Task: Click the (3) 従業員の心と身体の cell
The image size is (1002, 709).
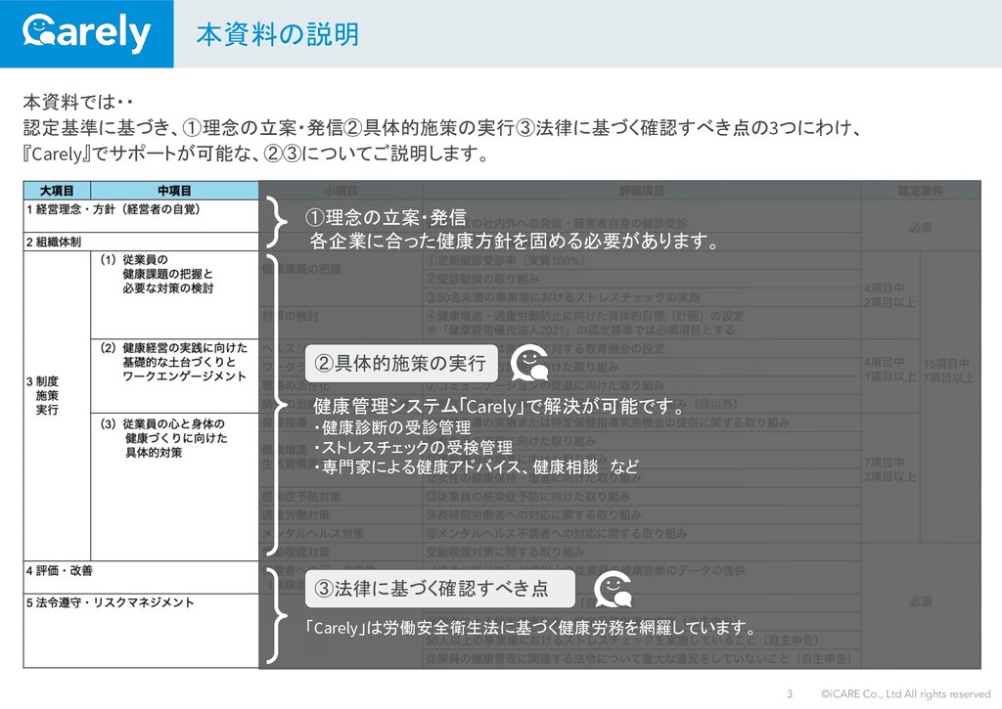Action: 174,487
